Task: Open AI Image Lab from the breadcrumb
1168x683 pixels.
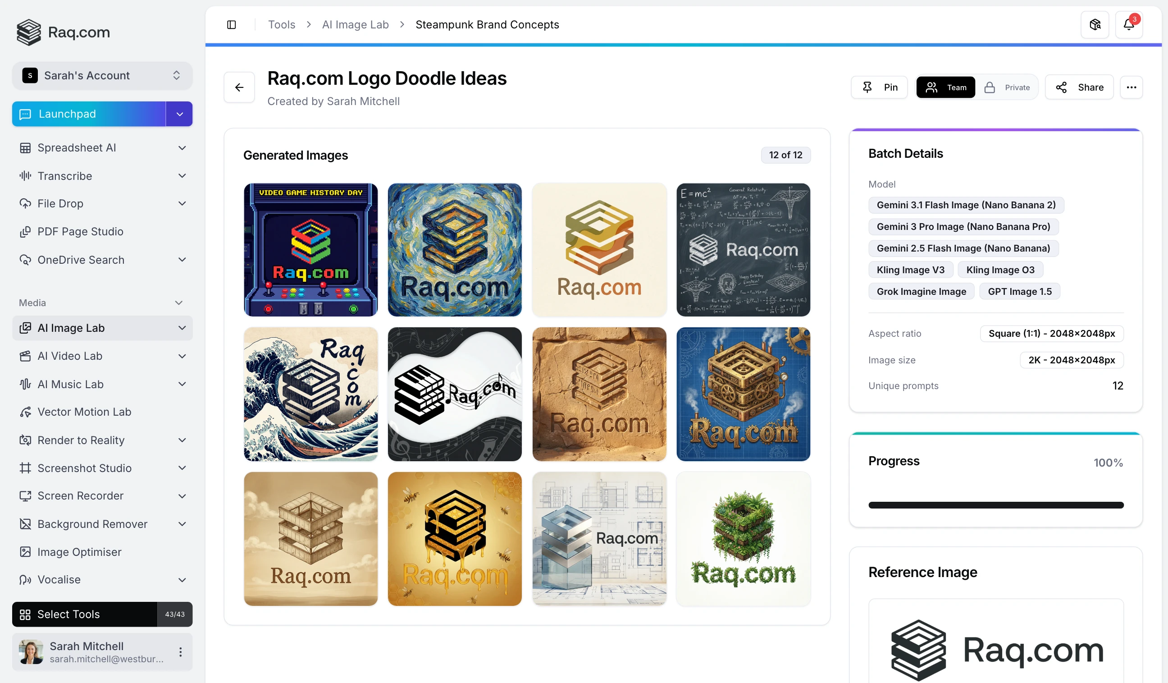Action: tap(355, 24)
